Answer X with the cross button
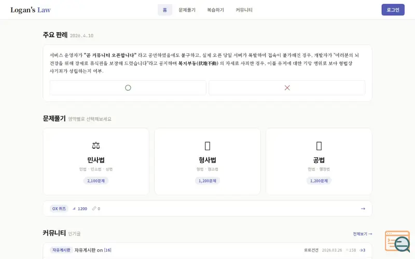 point(287,88)
